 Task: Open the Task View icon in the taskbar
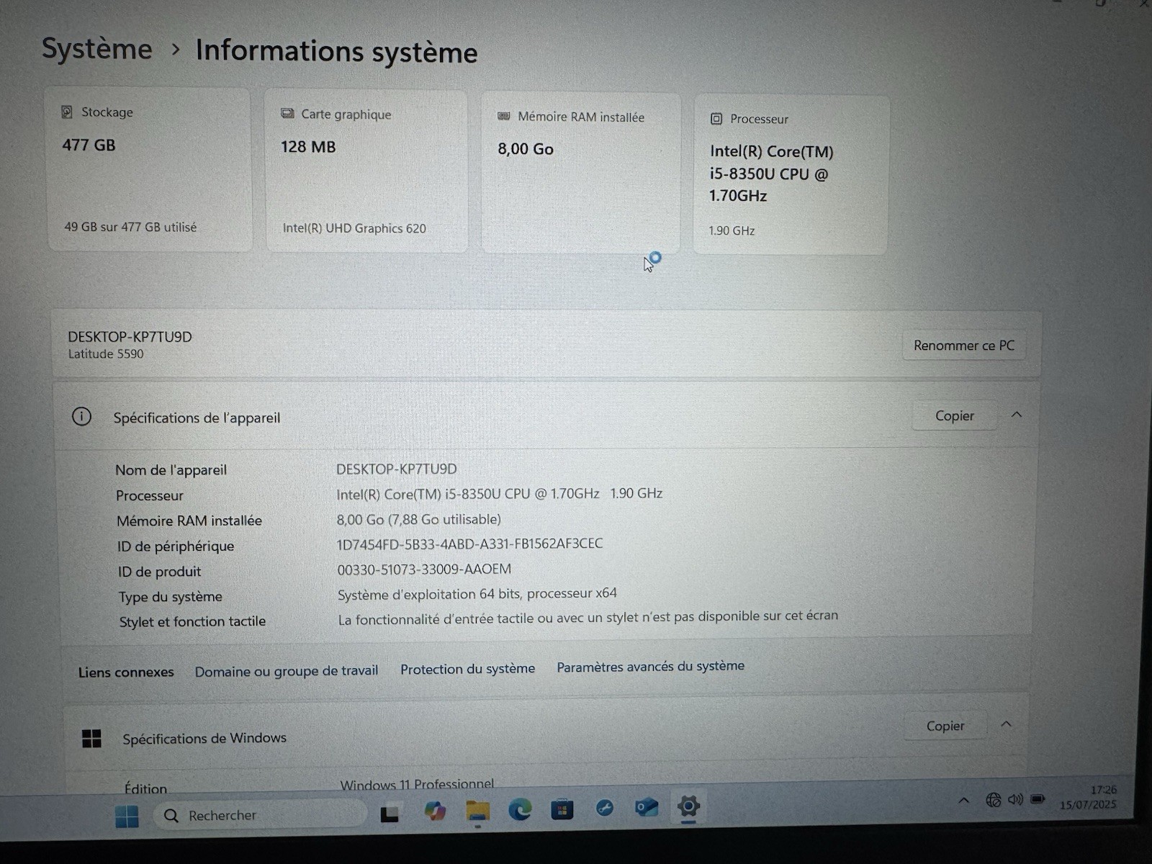click(x=390, y=814)
